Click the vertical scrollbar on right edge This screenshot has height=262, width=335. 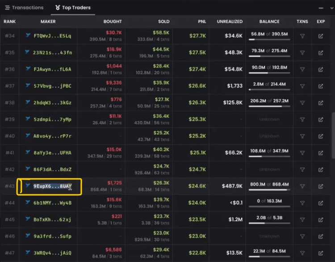point(333,134)
